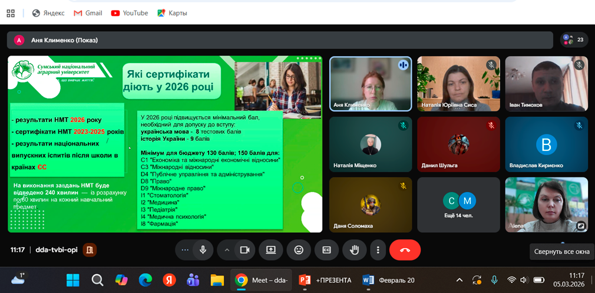Toggle closed captions
This screenshot has width=595, height=293.
326,249
